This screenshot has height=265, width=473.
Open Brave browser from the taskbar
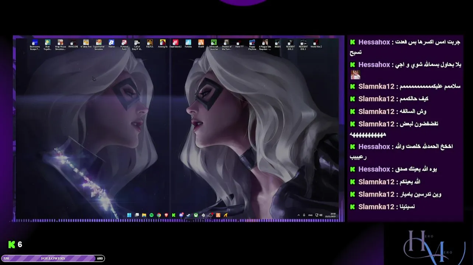pyautogui.click(x=166, y=215)
